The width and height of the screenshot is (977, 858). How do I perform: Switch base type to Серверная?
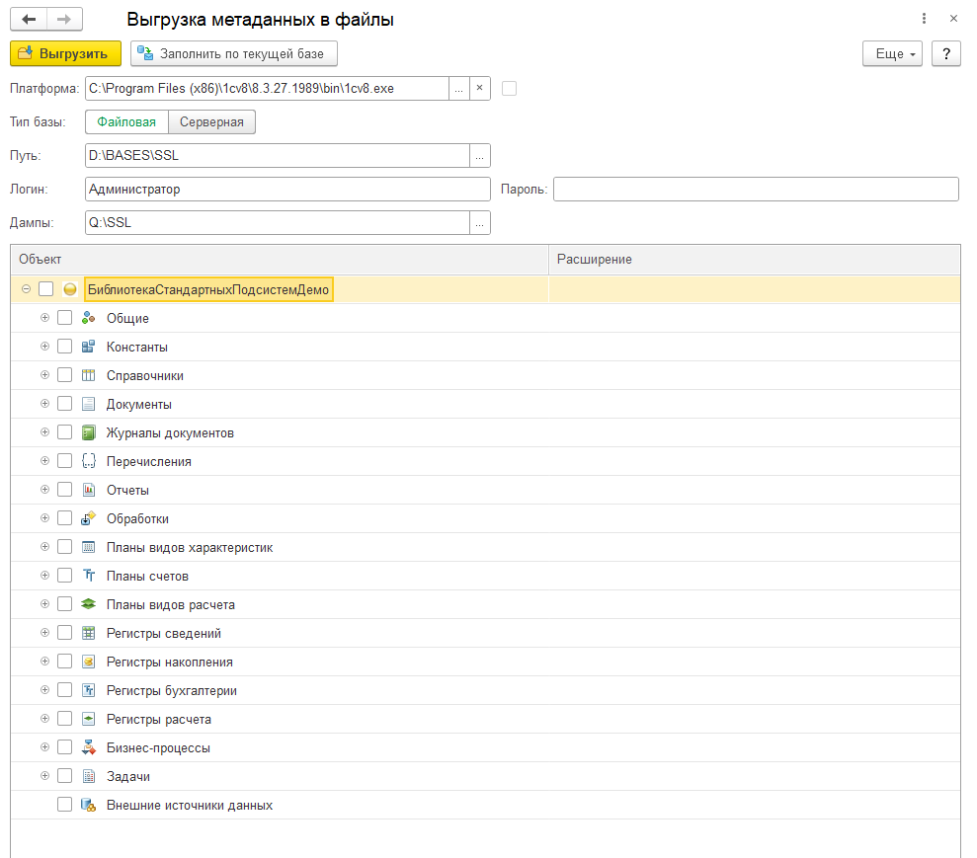pyautogui.click(x=212, y=121)
